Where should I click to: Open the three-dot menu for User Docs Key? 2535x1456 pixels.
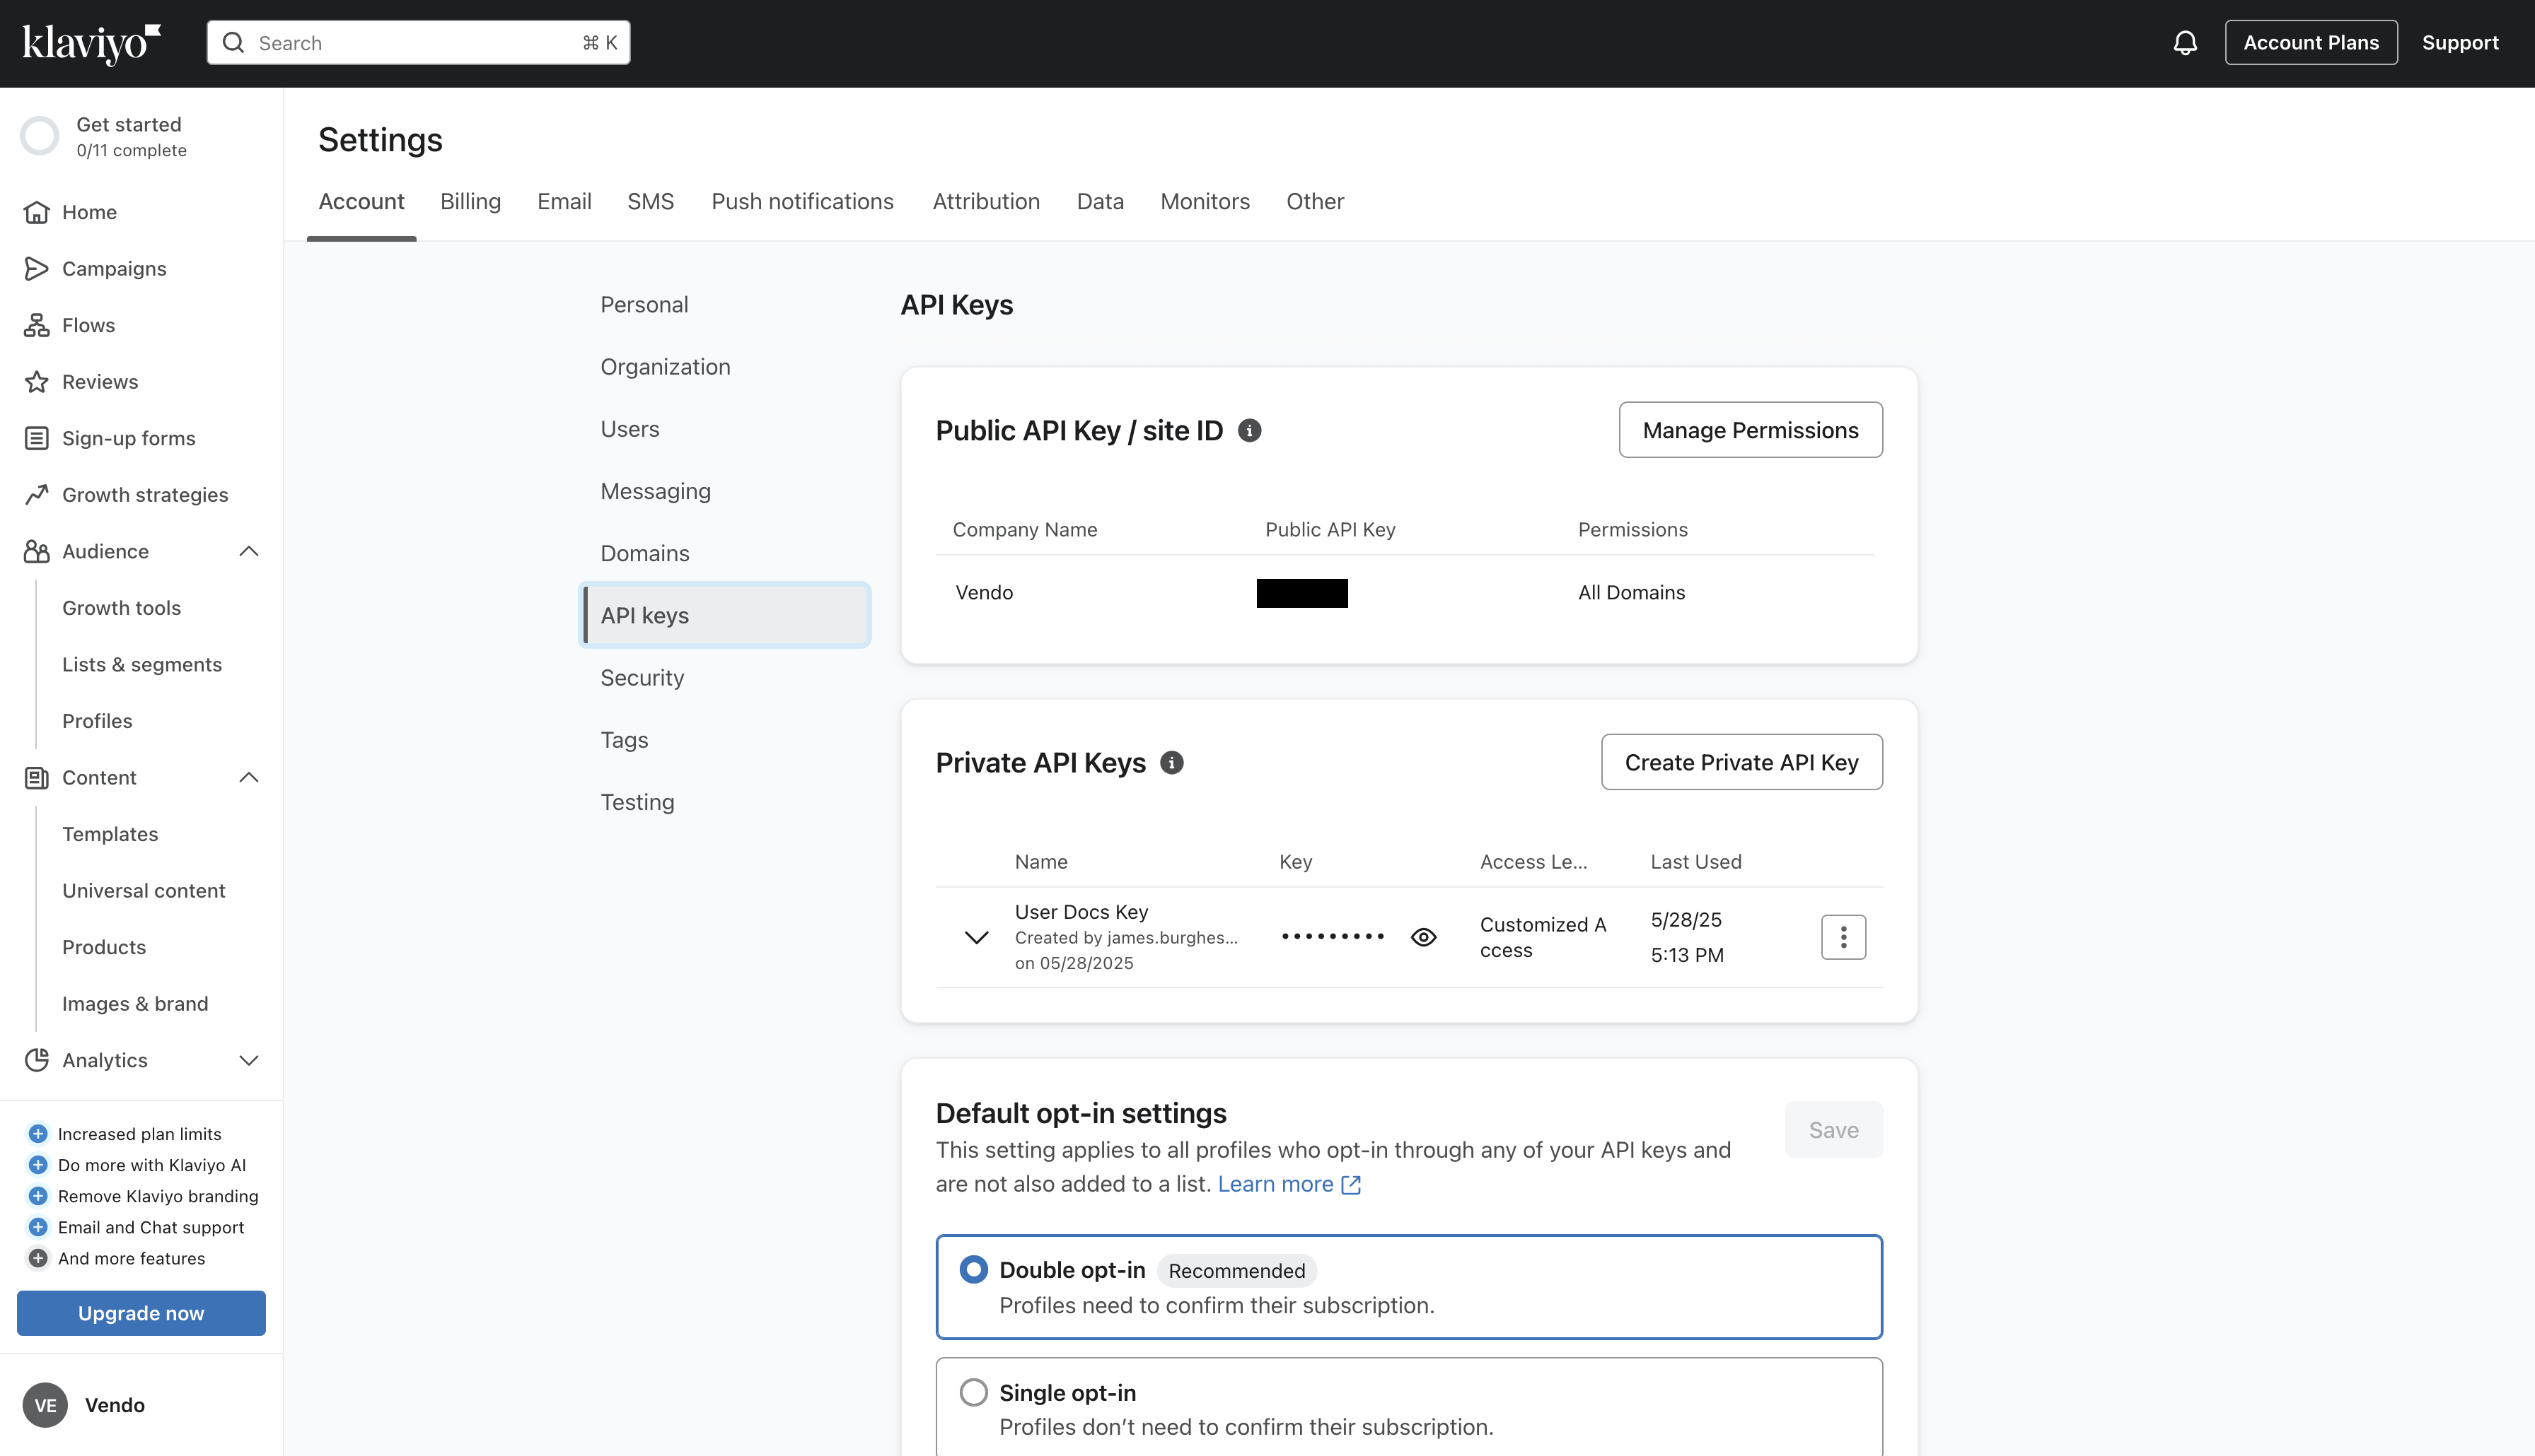[x=1843, y=937]
